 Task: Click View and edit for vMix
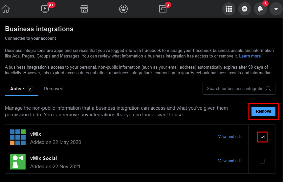pos(230,137)
